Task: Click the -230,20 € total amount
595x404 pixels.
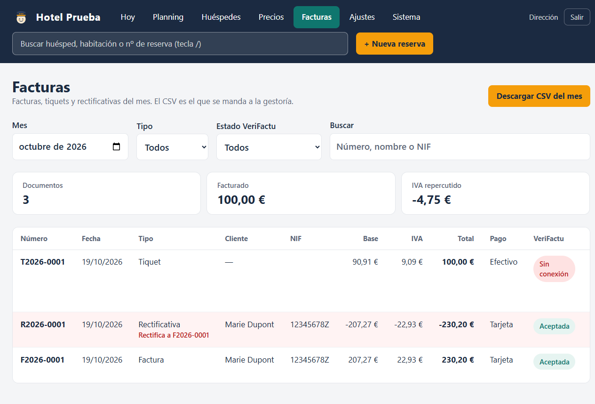Action: point(456,324)
